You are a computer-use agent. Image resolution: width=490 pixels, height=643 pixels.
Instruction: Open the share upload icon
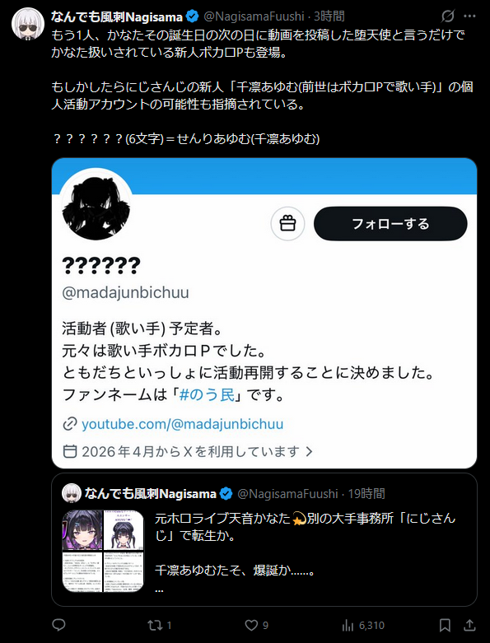(x=469, y=625)
